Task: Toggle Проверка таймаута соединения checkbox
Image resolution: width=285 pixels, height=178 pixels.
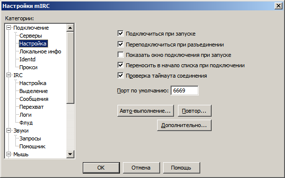Action: click(120, 76)
